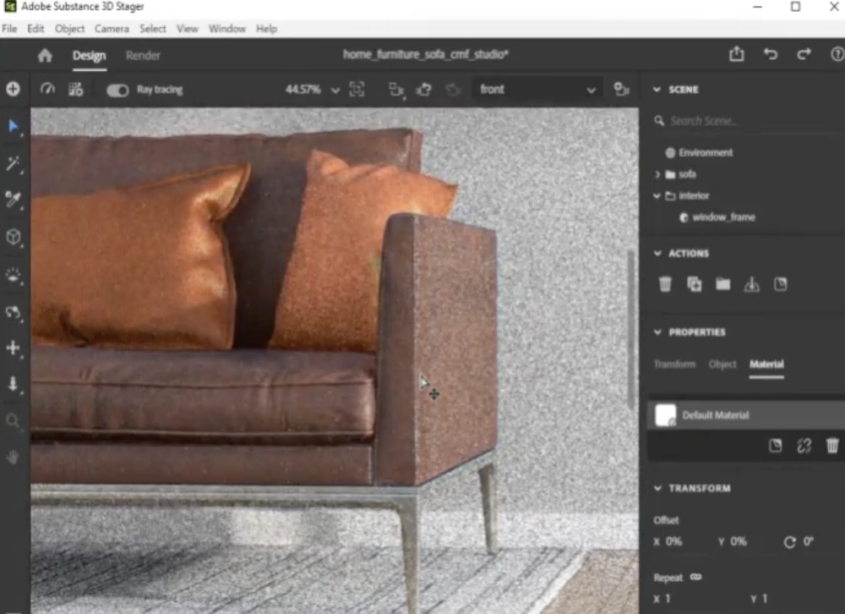
Task: Collapse the PROPERTIES panel
Action: (657, 332)
